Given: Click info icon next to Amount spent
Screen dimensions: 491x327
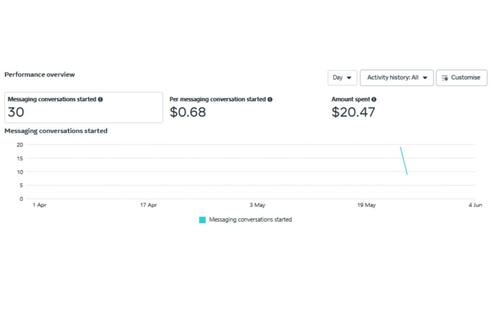Looking at the screenshot, I should (x=374, y=100).
